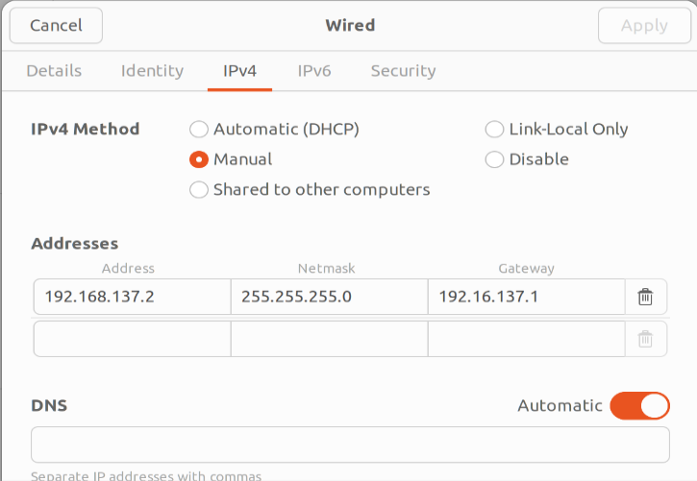Click the netmask field 255.255.255.0

coord(329,297)
